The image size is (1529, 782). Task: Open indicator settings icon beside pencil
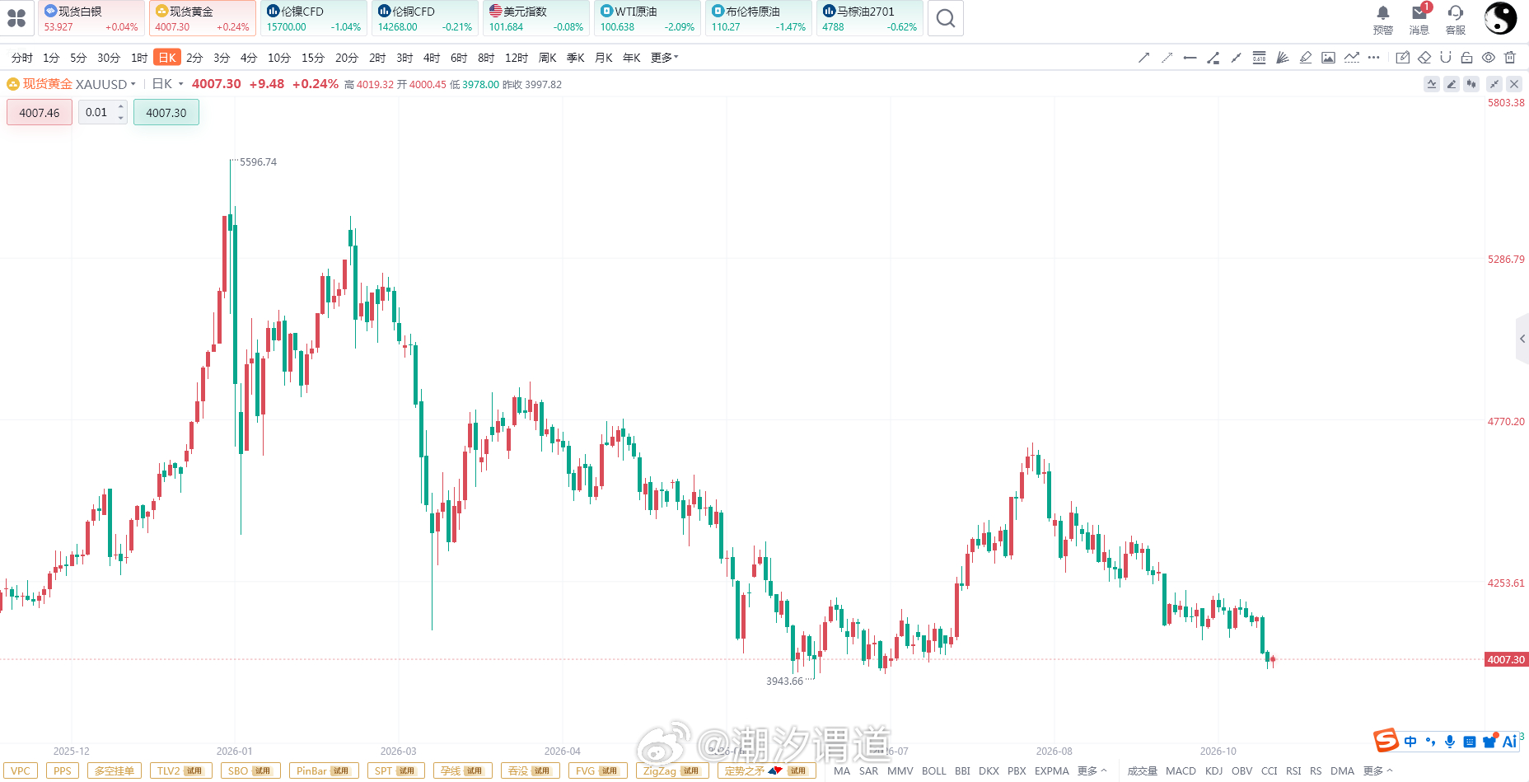click(x=1432, y=84)
